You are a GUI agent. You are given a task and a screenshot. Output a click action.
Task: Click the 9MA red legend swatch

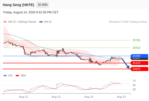click(x=17, y=76)
